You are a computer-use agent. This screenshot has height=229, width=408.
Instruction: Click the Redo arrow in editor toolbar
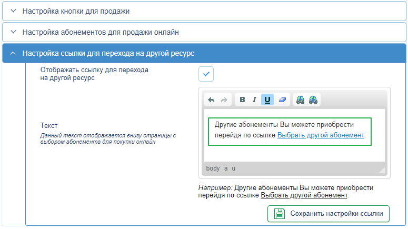224,99
